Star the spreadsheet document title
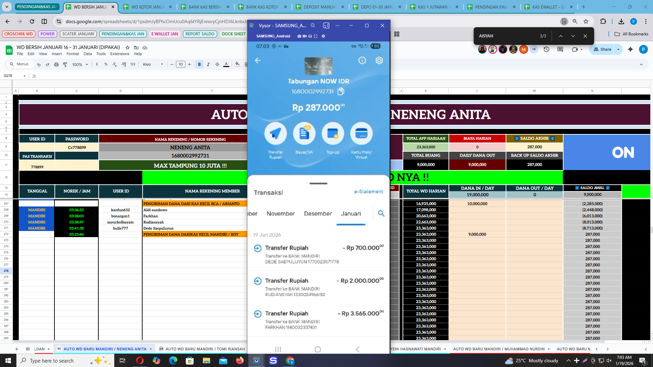This screenshot has width=653, height=367. click(127, 48)
